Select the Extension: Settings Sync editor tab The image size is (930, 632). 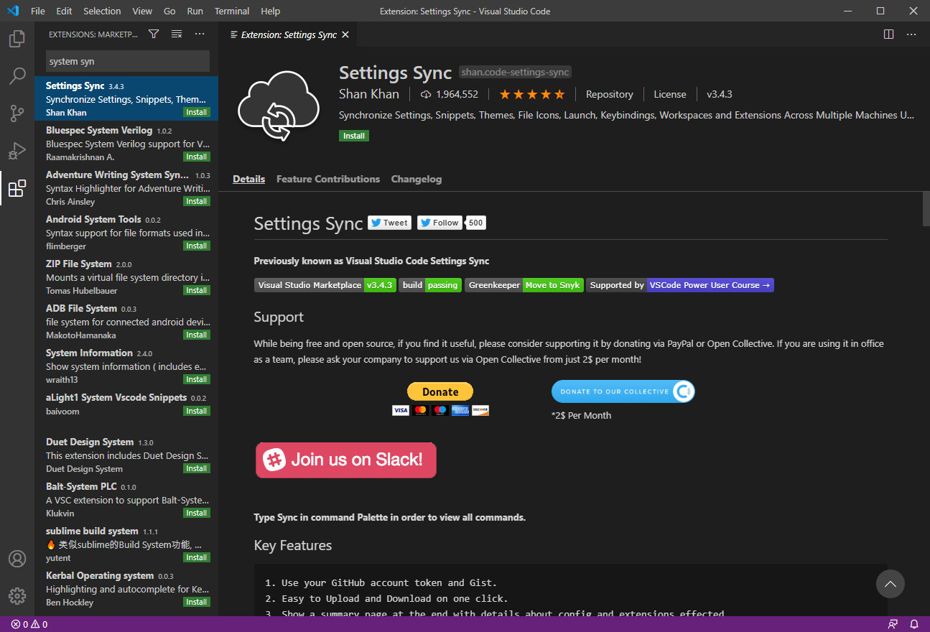(287, 34)
